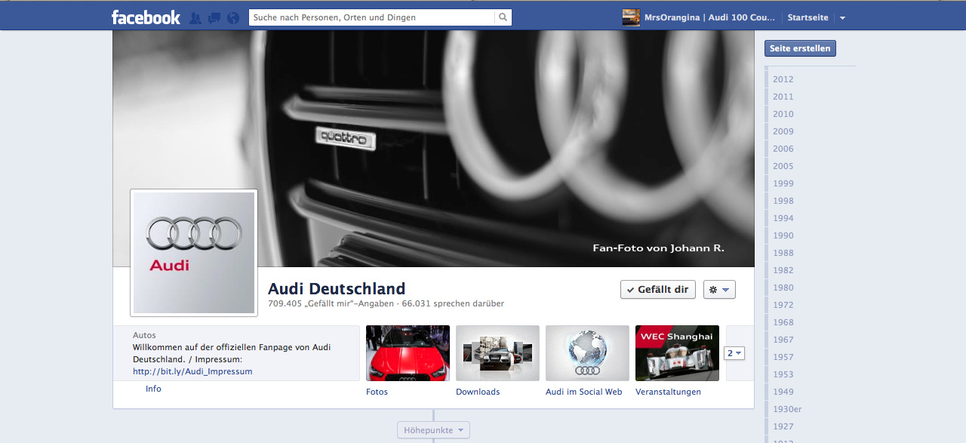Image resolution: width=966 pixels, height=443 pixels.
Task: Open the Höhepunkte dropdown
Action: (433, 430)
